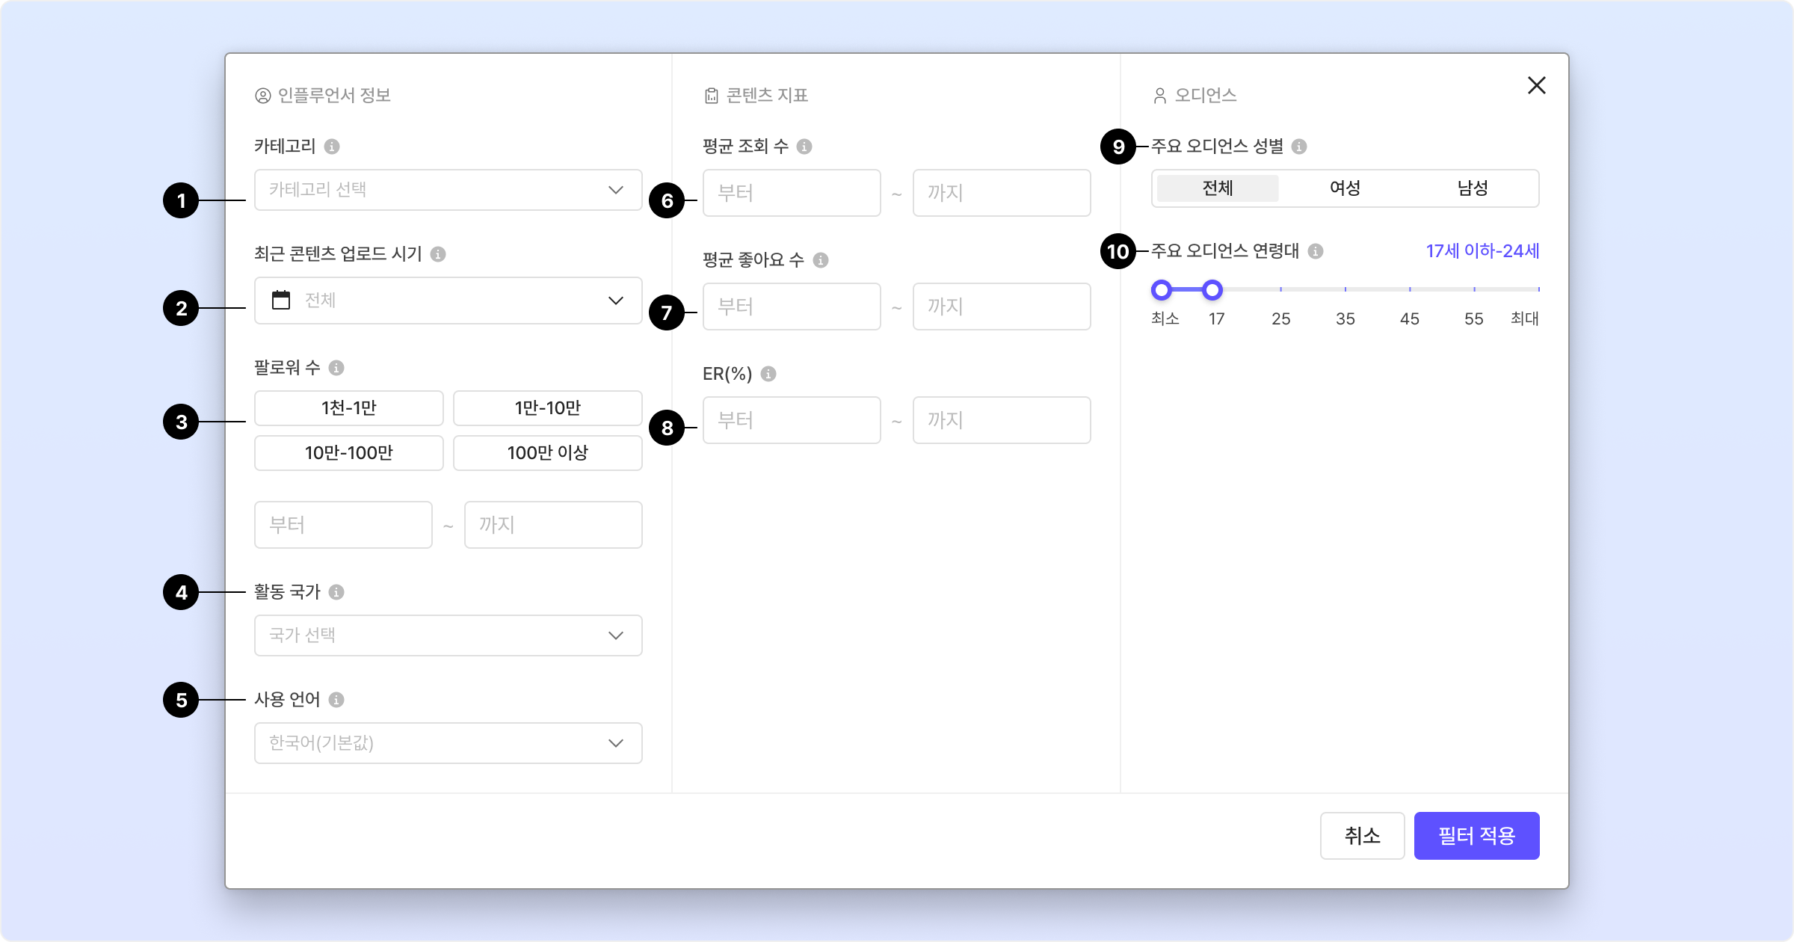Open the 한국어(기본값) language dropdown
Image resolution: width=1794 pixels, height=942 pixels.
(448, 743)
